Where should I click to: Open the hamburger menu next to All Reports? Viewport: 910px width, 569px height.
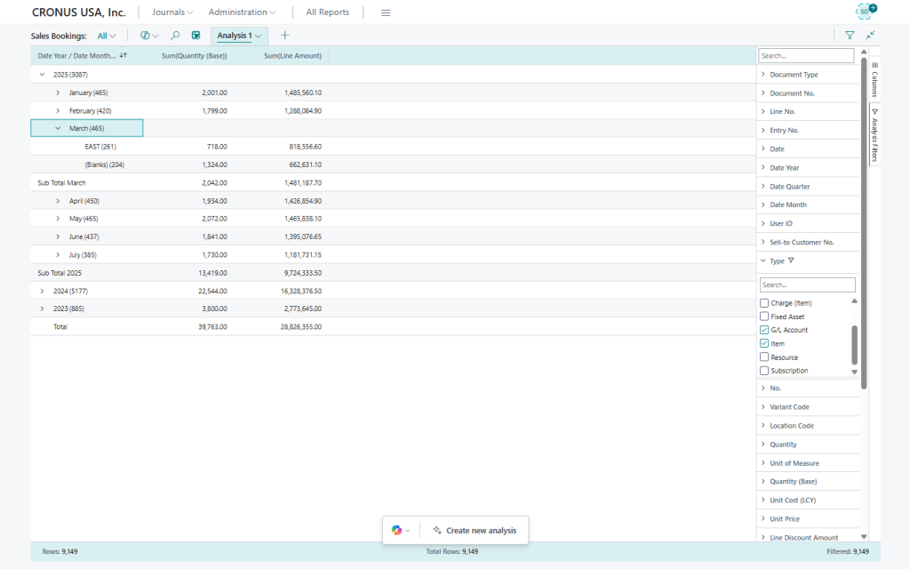(x=386, y=12)
